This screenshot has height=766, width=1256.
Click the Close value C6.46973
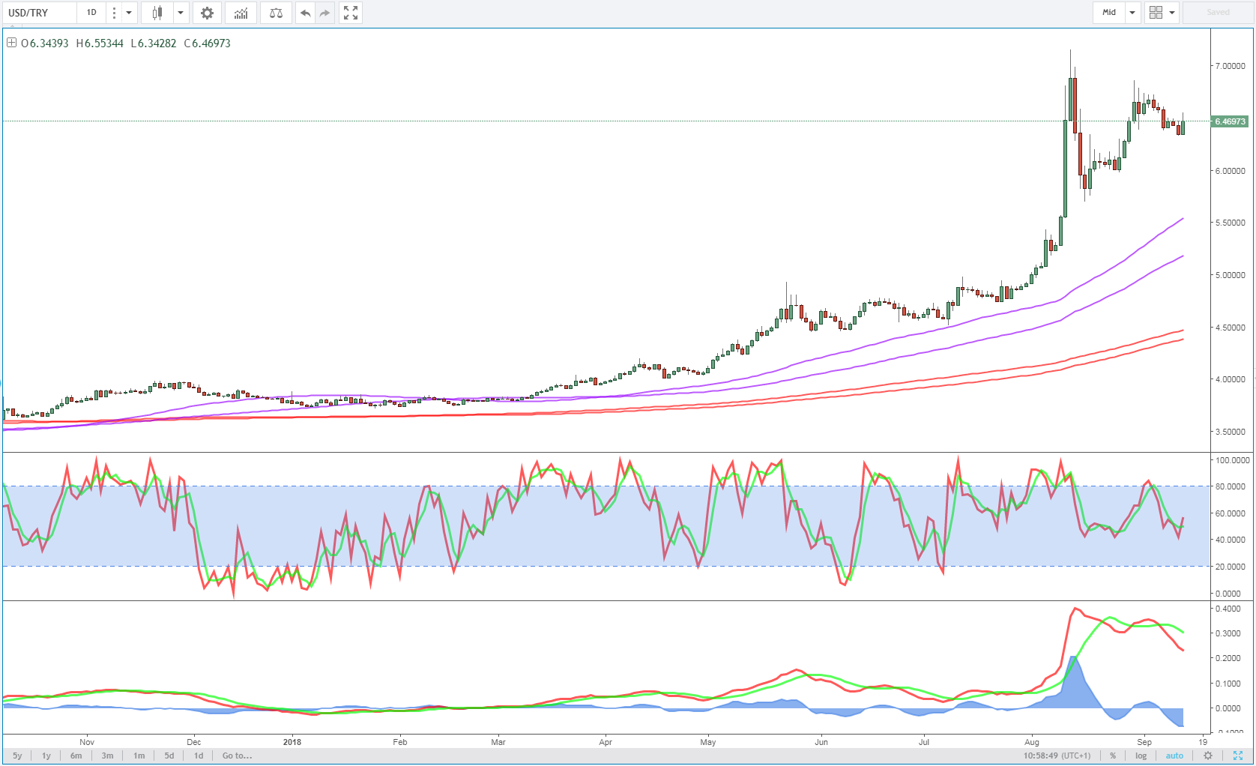click(x=208, y=43)
